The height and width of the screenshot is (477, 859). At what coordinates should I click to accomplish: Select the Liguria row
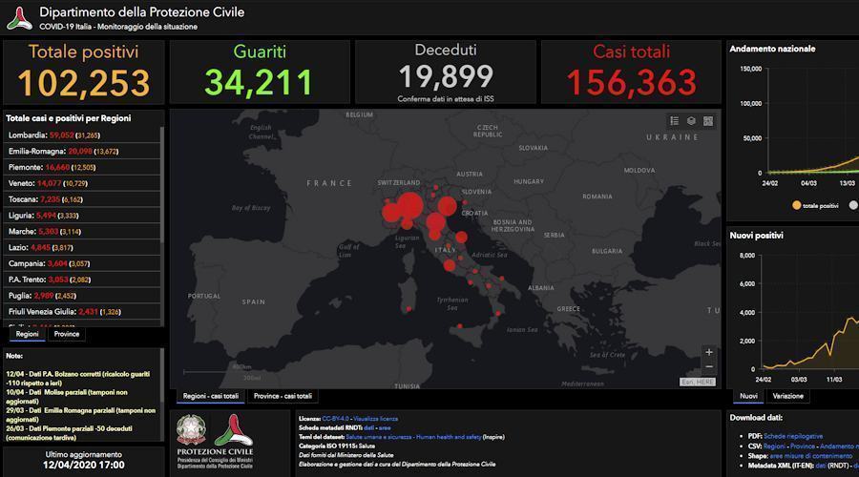(82, 216)
